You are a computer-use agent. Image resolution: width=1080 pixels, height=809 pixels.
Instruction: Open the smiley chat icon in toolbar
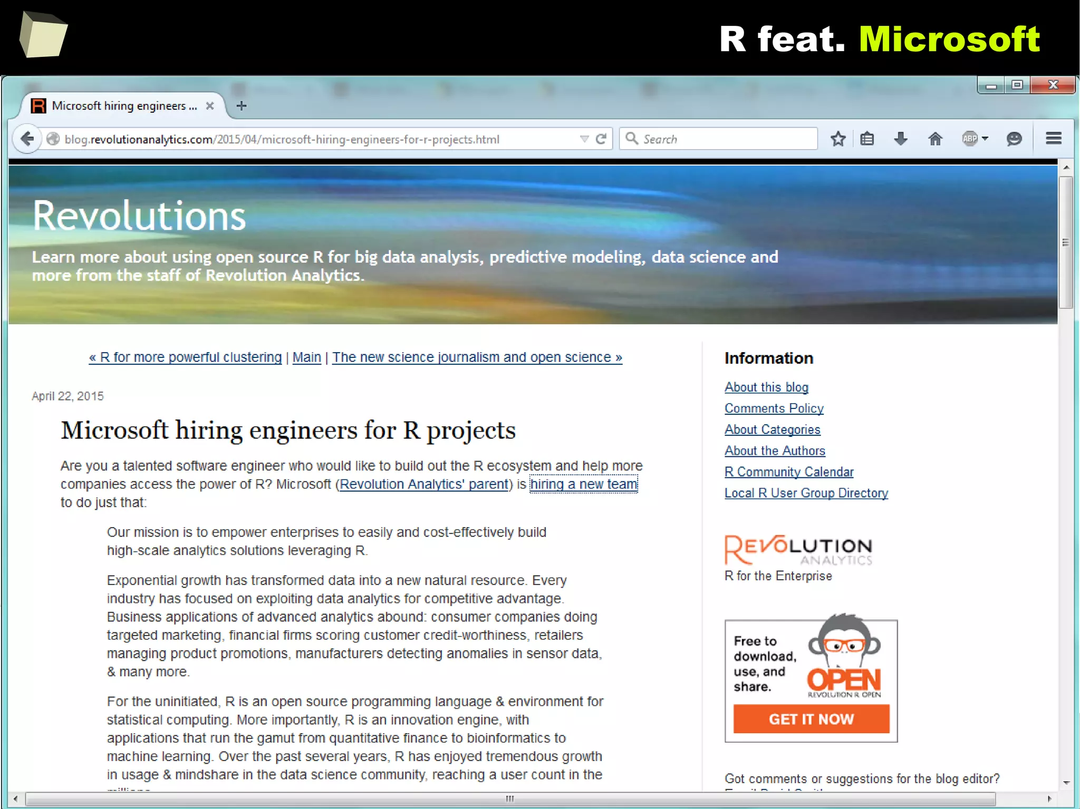pos(1014,139)
